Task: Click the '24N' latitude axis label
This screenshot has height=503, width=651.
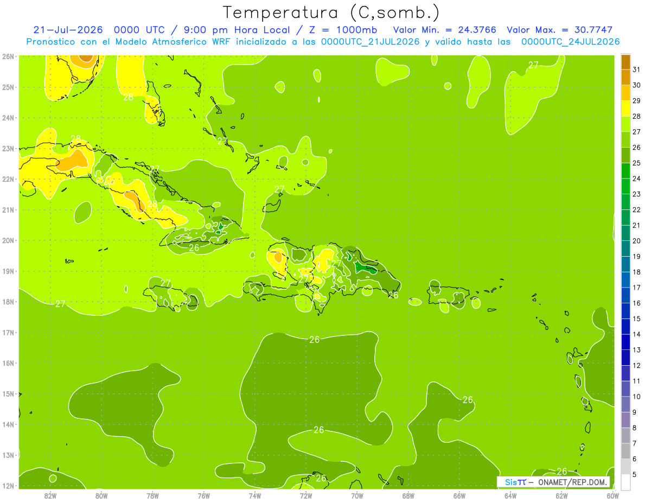Action: tap(8, 118)
